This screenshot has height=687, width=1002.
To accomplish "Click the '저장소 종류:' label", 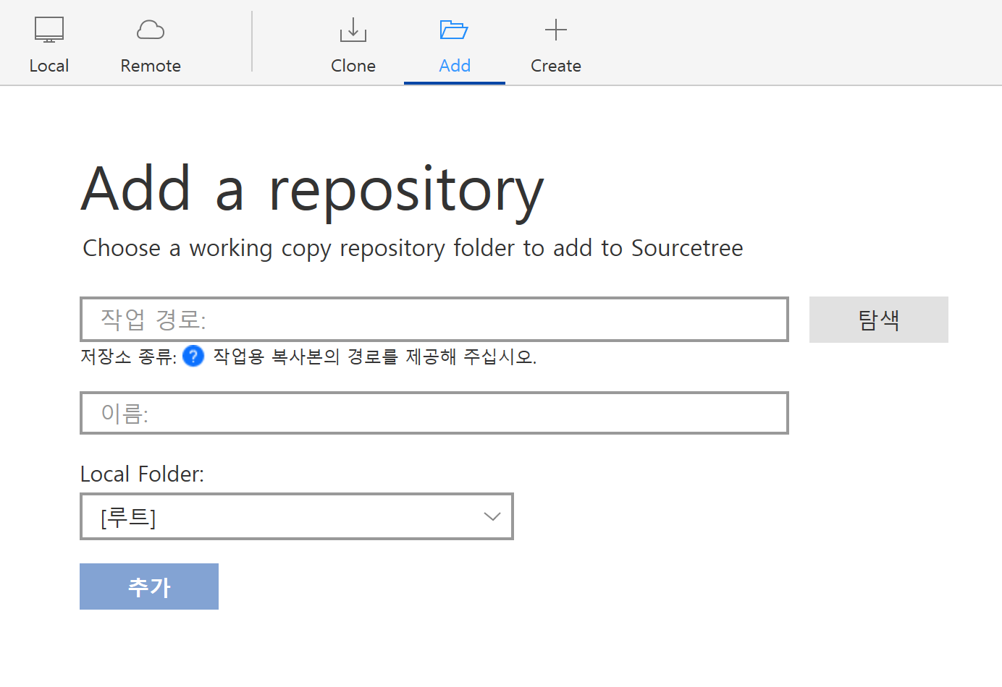I will click(129, 357).
